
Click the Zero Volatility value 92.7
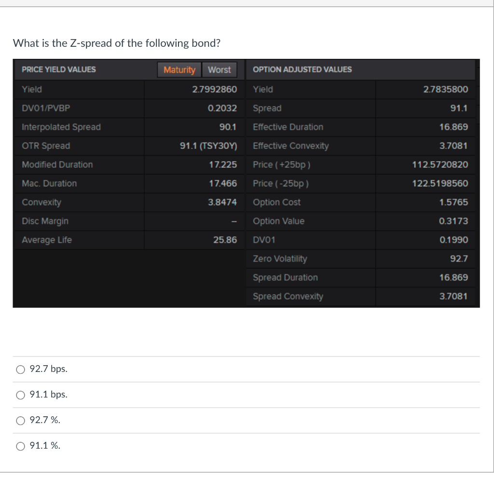tap(459, 259)
